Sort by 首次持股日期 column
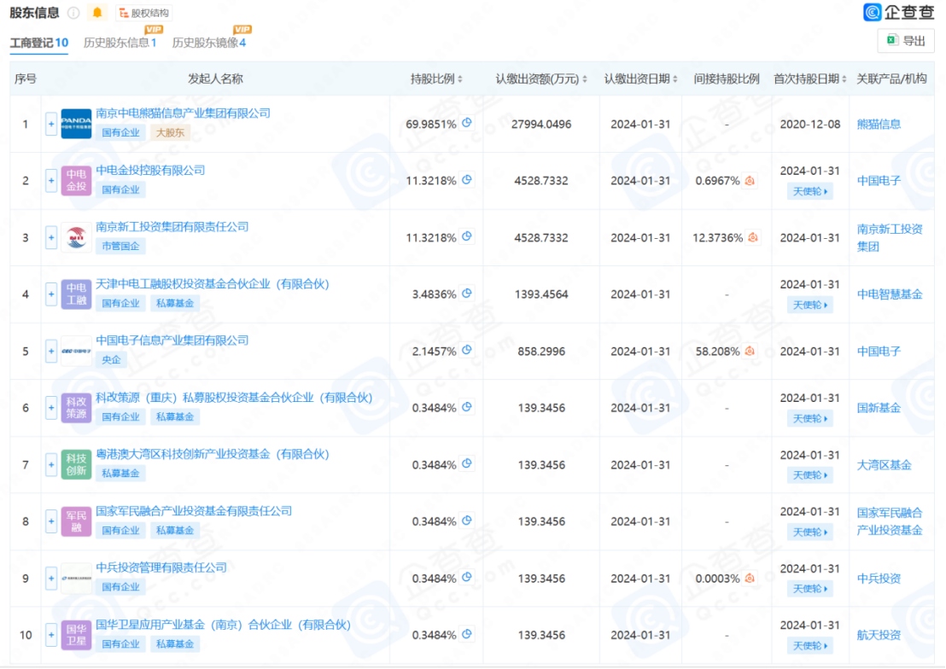The width and height of the screenshot is (946, 669). (809, 79)
